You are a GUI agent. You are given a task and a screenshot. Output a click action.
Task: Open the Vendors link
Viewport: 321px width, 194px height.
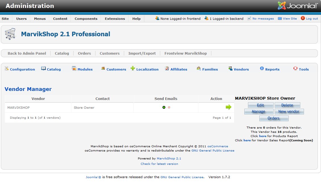click(x=241, y=69)
